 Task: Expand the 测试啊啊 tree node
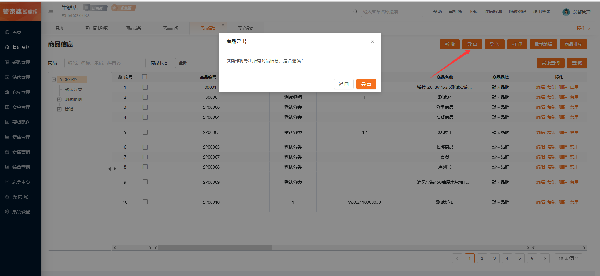(59, 99)
